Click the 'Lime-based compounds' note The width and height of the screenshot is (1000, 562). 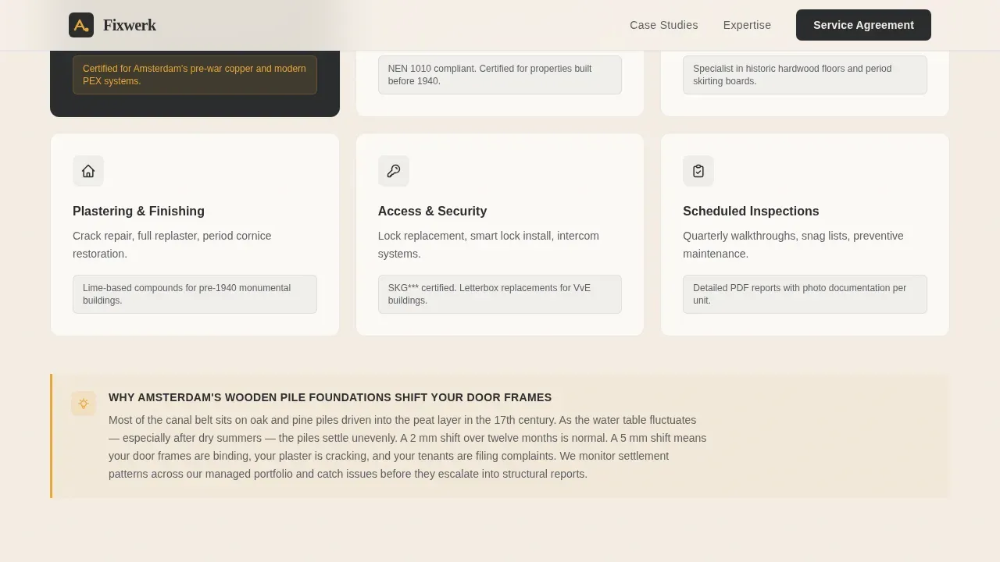(195, 294)
